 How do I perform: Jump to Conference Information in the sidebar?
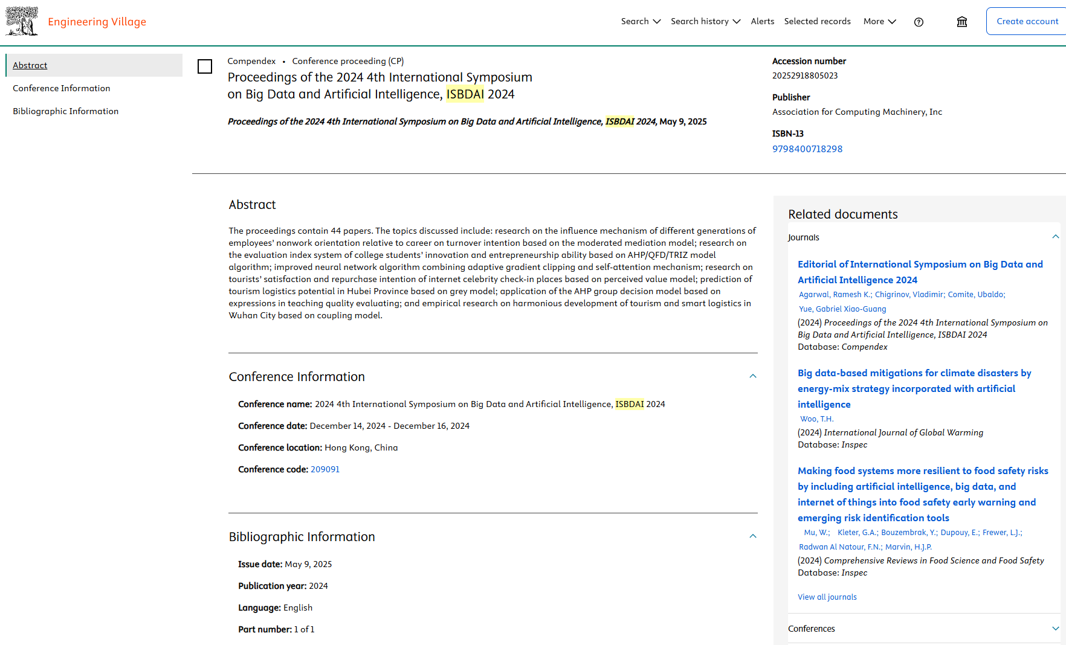62,88
